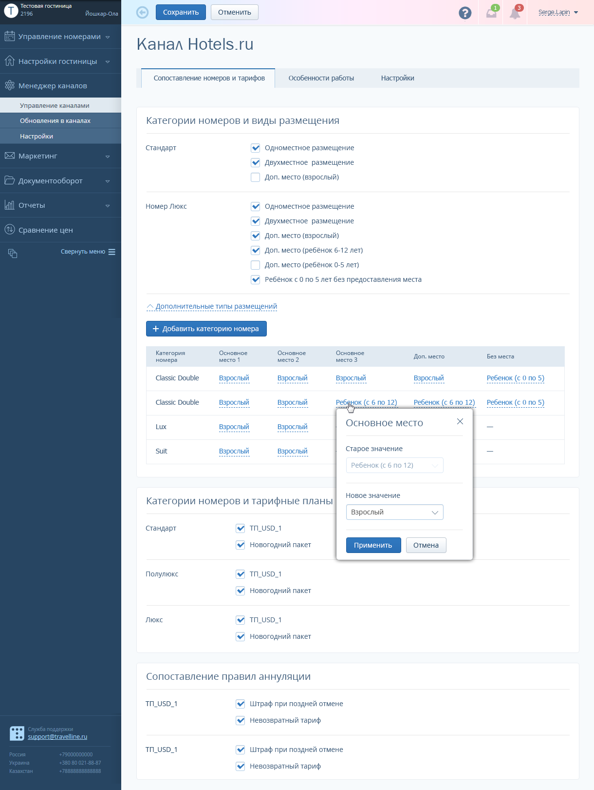Expand the Настройки гостиницы menu arrow

pyautogui.click(x=108, y=61)
